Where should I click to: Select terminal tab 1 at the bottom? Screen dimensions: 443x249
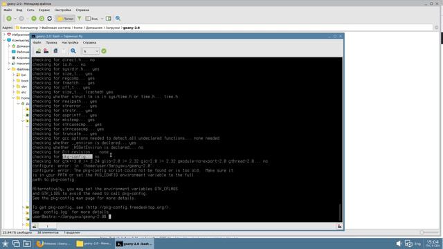coord(48,226)
